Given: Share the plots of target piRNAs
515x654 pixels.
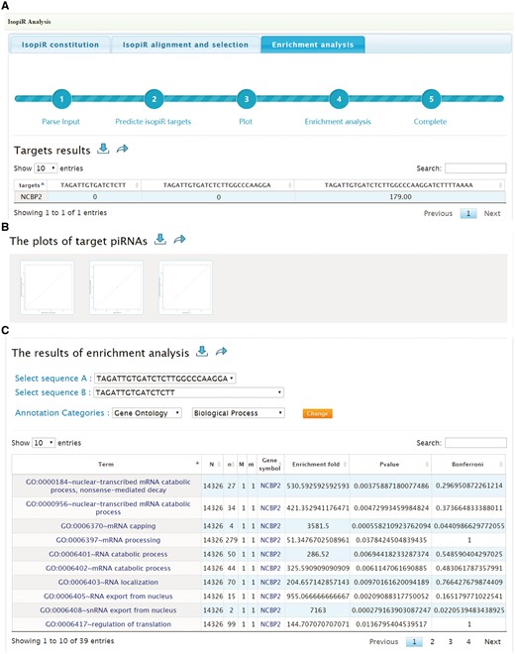Looking at the screenshot, I should pos(179,240).
